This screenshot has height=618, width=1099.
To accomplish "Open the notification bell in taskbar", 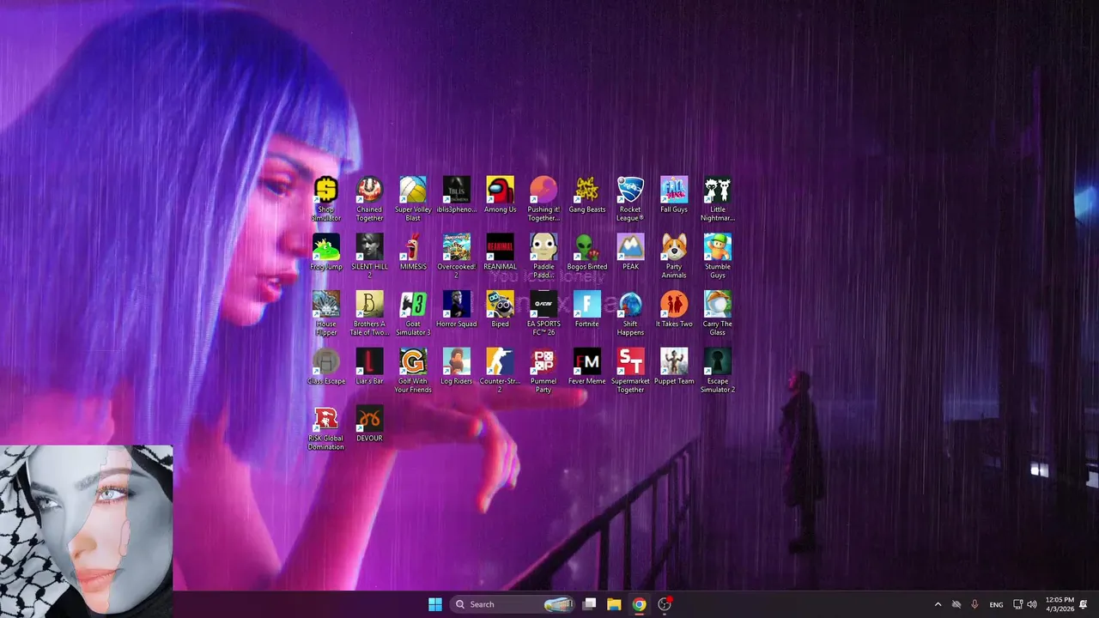I will tap(1084, 604).
